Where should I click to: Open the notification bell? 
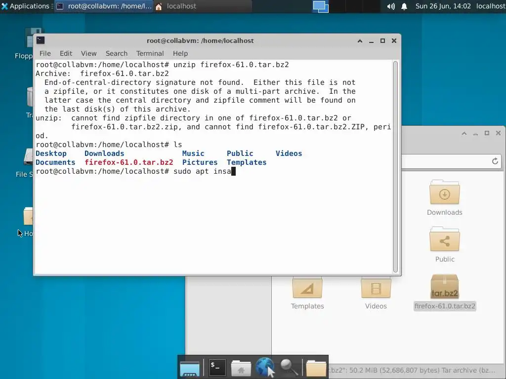[x=404, y=6]
